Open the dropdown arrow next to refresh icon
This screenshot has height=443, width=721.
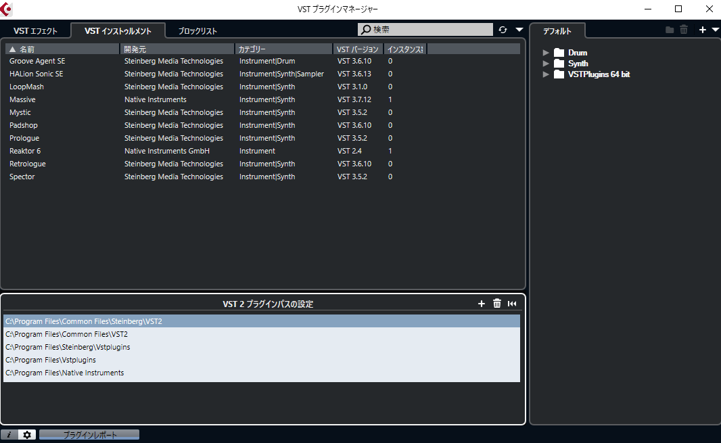(x=519, y=30)
